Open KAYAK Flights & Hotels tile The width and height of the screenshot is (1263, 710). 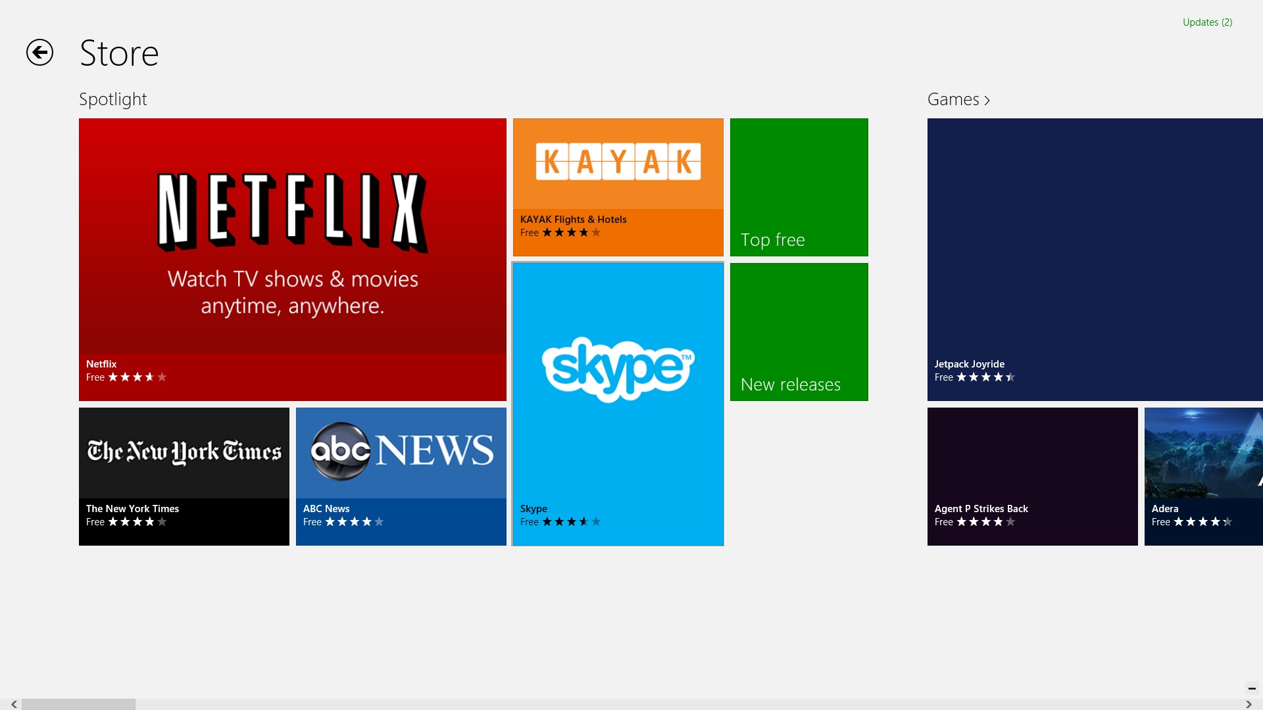(x=618, y=187)
